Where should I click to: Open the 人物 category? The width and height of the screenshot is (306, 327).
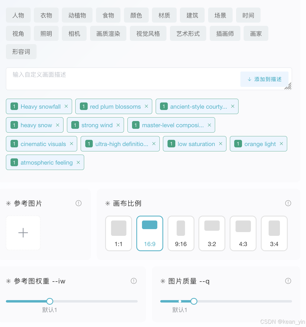(18, 15)
